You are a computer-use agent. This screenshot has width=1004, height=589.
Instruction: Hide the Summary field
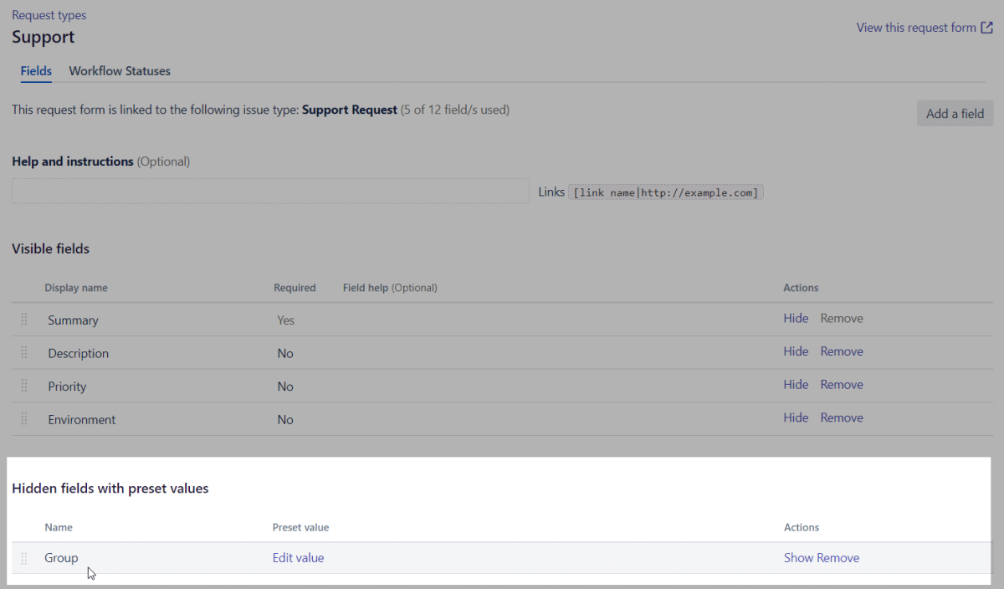tap(796, 318)
